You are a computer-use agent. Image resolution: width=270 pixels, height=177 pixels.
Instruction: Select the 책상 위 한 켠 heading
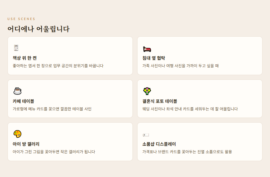25,58
